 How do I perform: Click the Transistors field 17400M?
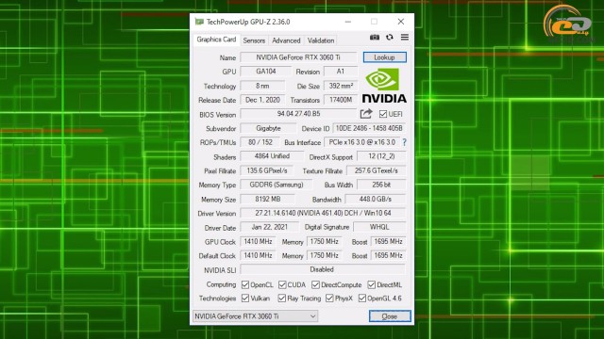[x=341, y=100]
